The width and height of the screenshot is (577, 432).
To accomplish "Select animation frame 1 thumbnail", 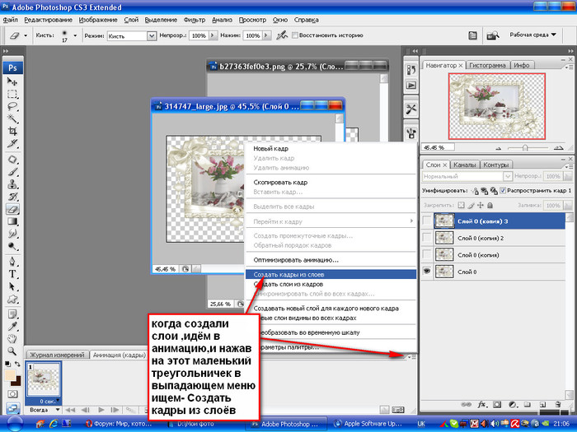I will tap(44, 380).
